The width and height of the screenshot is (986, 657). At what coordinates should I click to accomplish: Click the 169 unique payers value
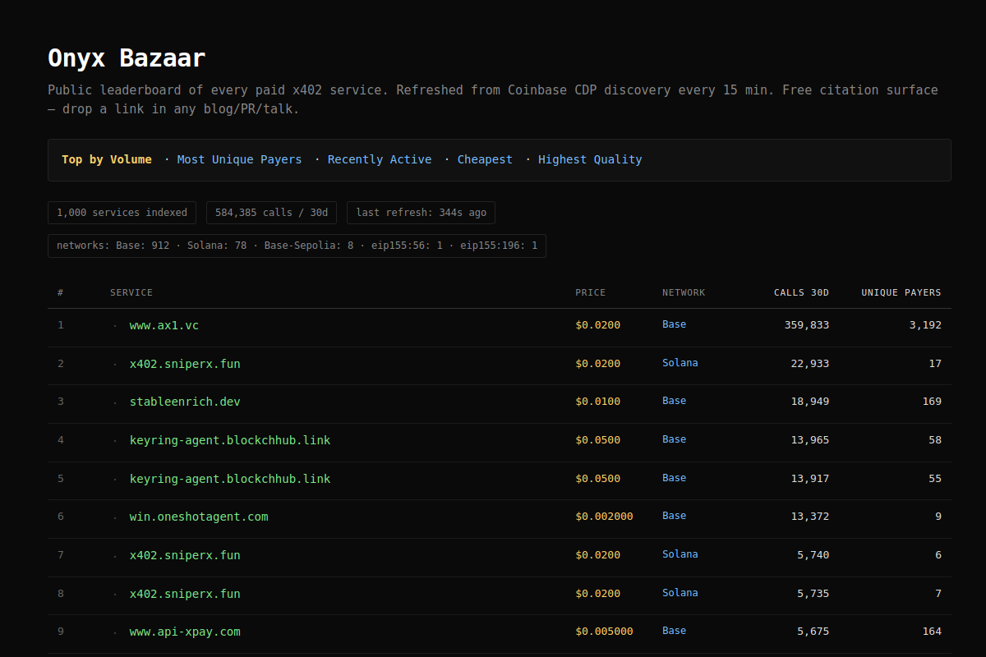(x=932, y=402)
